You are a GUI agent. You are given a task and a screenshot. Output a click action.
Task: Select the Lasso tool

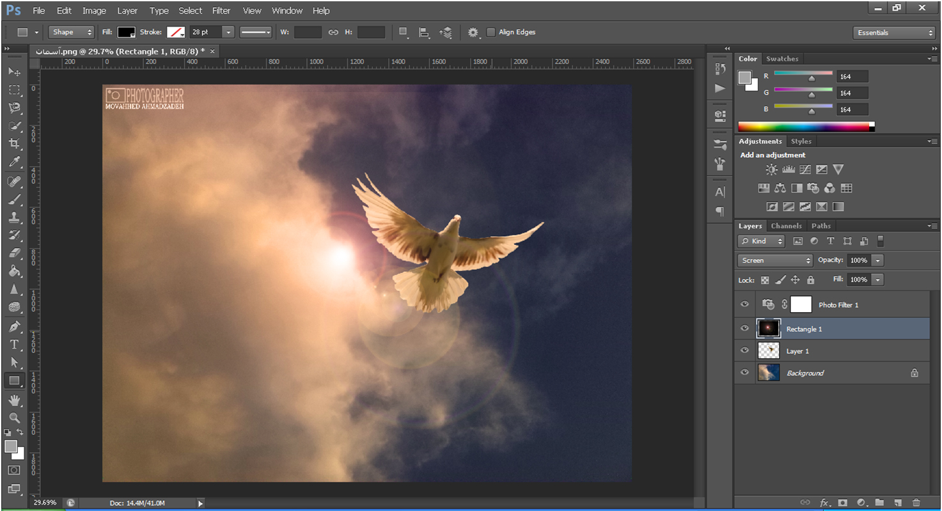pos(14,107)
